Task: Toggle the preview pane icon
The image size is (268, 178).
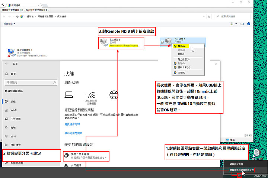Action: 242,24
